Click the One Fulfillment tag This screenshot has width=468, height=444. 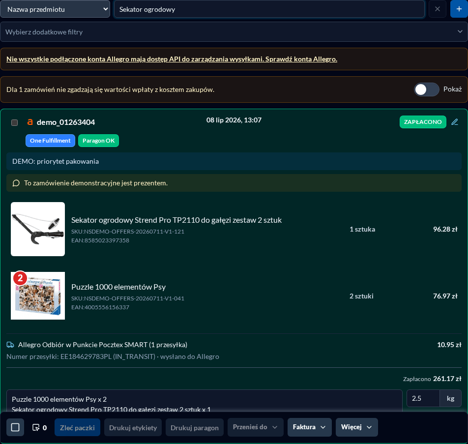pos(50,140)
